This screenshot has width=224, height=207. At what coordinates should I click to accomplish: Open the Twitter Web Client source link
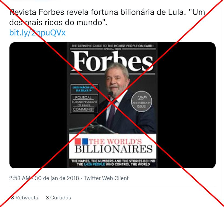point(106,178)
